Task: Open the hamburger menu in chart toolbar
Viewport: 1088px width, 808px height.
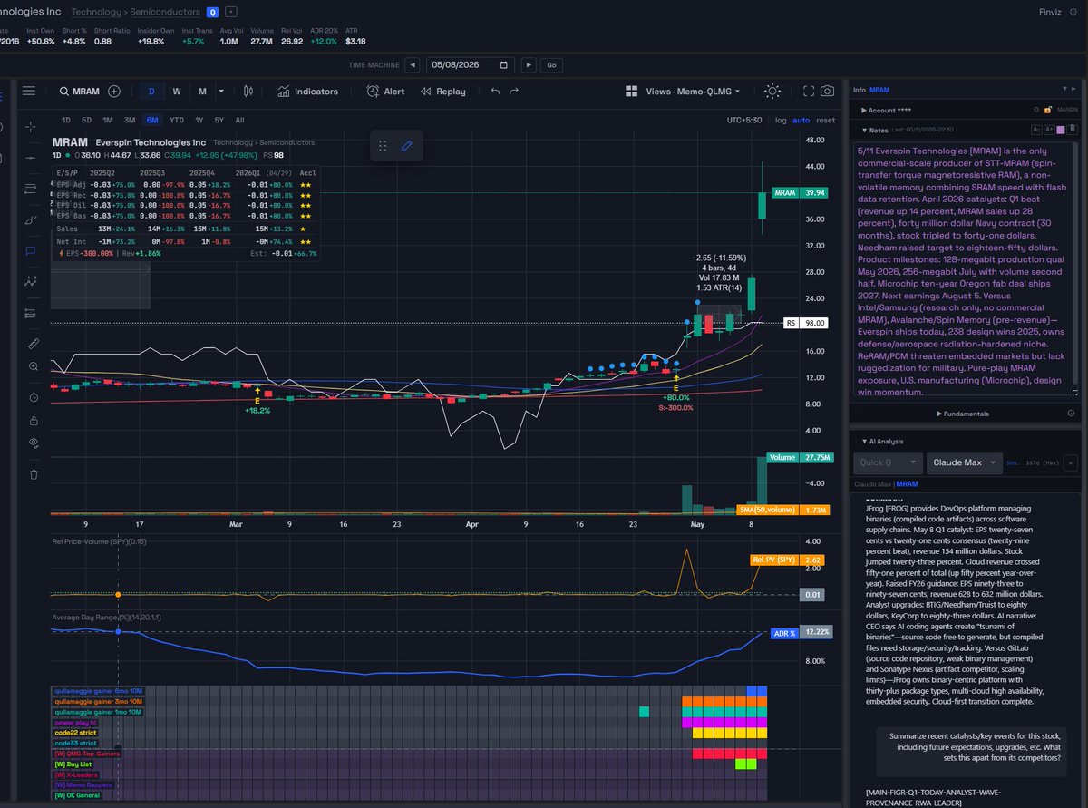Action: 29,91
